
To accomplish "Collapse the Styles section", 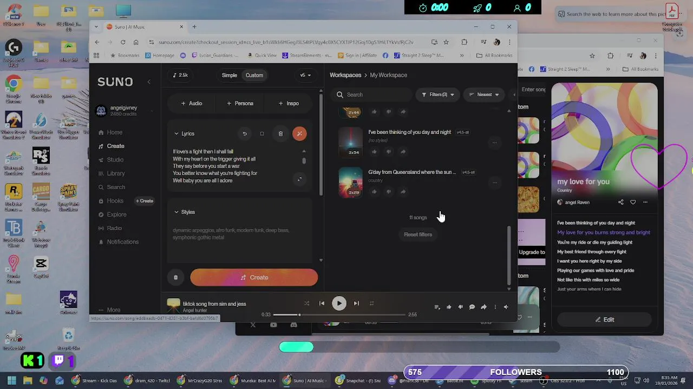I will 176,212.
